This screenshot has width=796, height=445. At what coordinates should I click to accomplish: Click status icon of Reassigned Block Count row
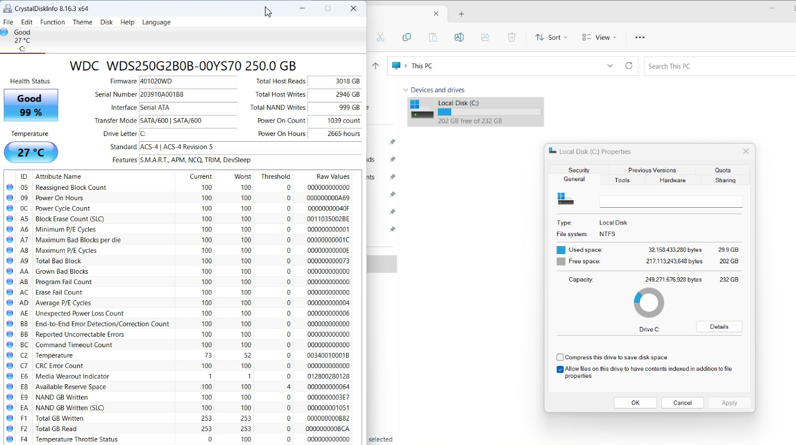click(10, 187)
